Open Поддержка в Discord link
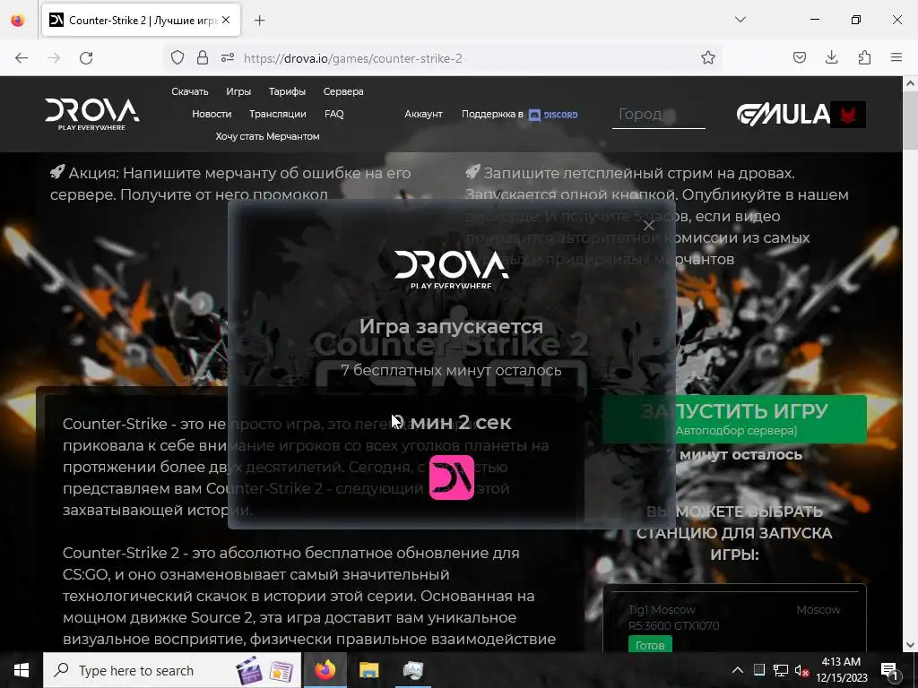 tap(519, 114)
